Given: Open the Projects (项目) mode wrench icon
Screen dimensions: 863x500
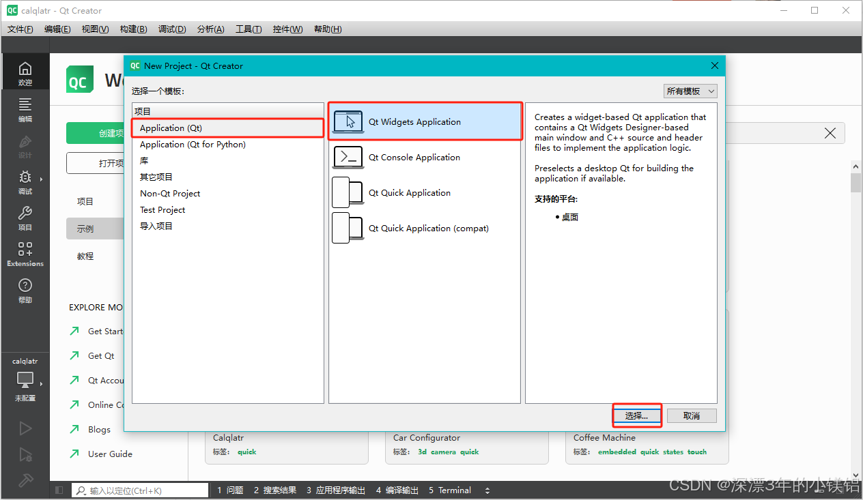Looking at the screenshot, I should (x=25, y=217).
